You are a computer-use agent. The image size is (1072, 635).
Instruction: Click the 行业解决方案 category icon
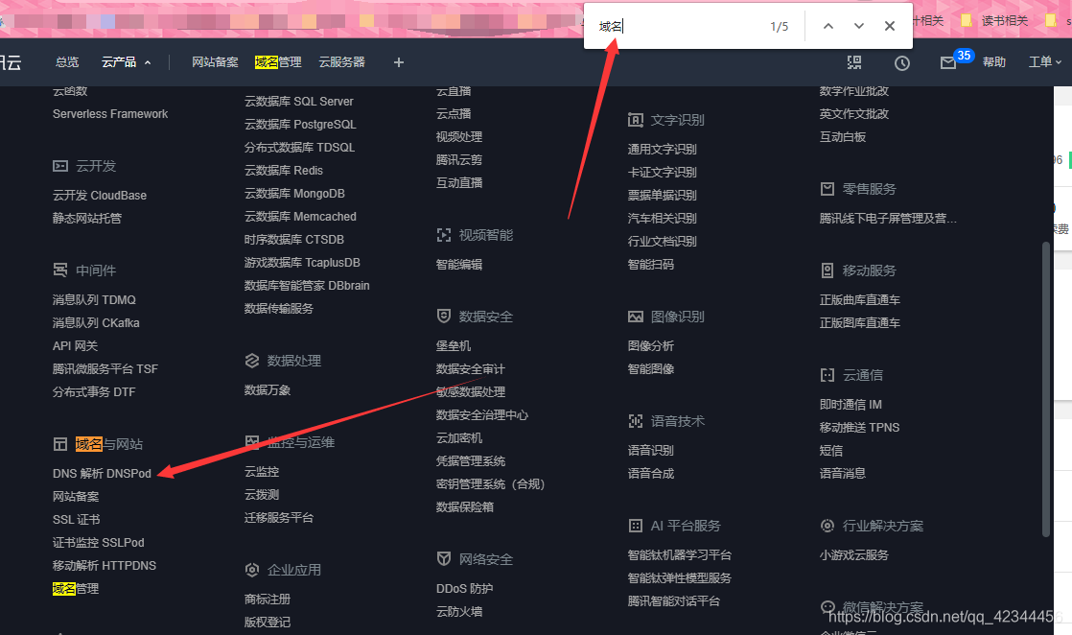[827, 526]
